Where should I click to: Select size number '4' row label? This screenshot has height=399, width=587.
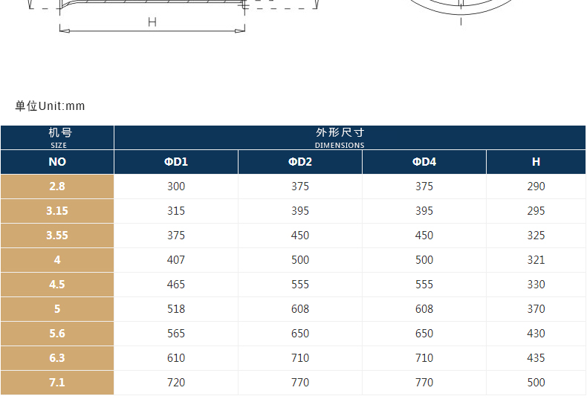tap(57, 260)
